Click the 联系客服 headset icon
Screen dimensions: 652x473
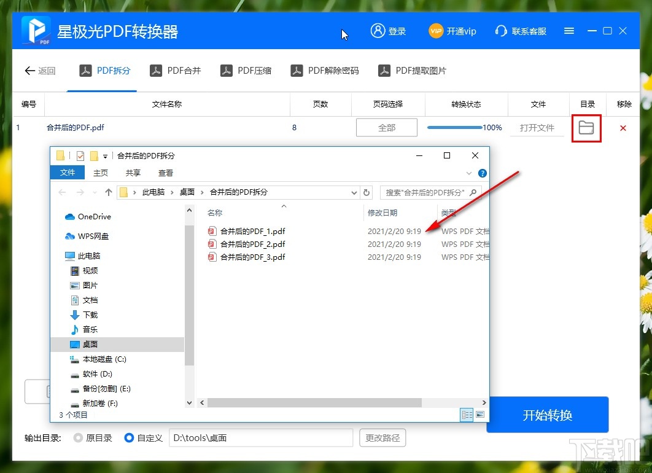[x=501, y=31]
